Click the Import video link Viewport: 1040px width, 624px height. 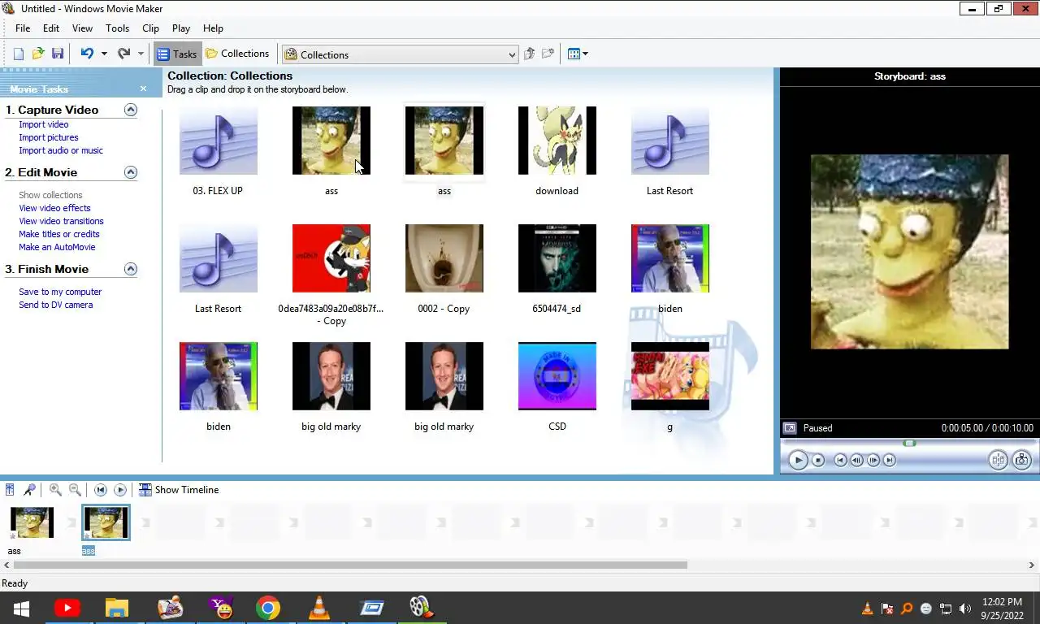pos(44,124)
